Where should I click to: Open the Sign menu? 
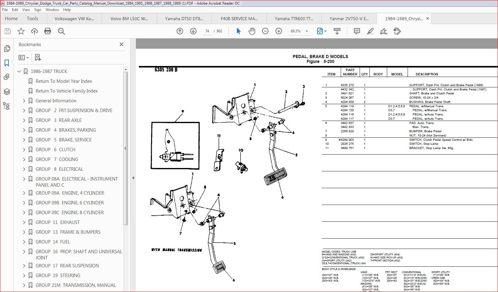(38, 10)
